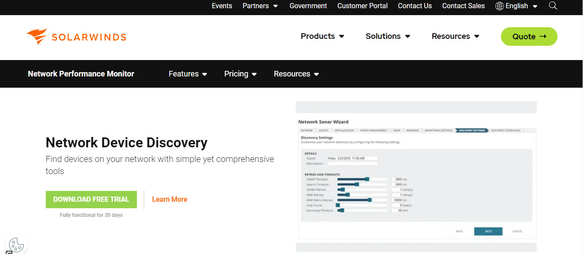Visit the Customer Portal
Image resolution: width=583 pixels, height=254 pixels.
tap(362, 6)
